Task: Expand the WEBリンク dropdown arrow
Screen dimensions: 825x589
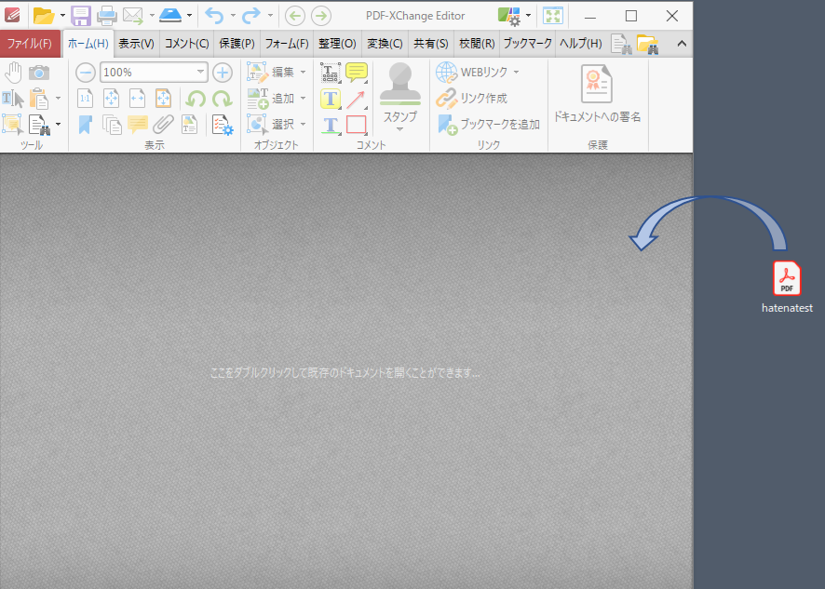Action: click(516, 72)
